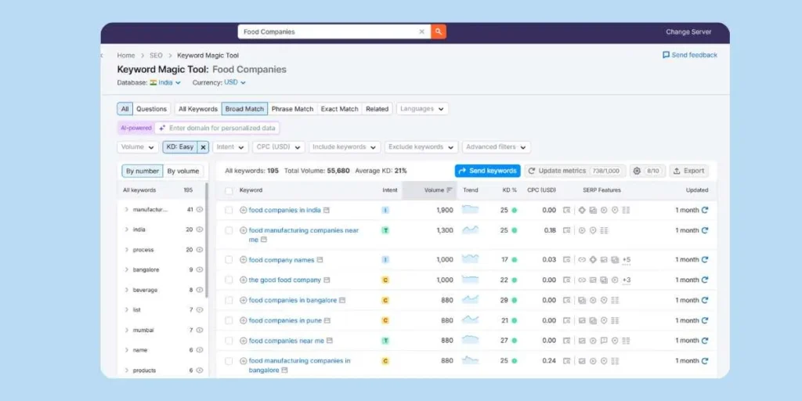802x401 pixels.
Task: Tick the select-all keywords checkbox
Action: click(229, 190)
